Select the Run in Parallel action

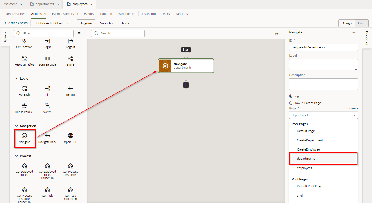pos(24,106)
